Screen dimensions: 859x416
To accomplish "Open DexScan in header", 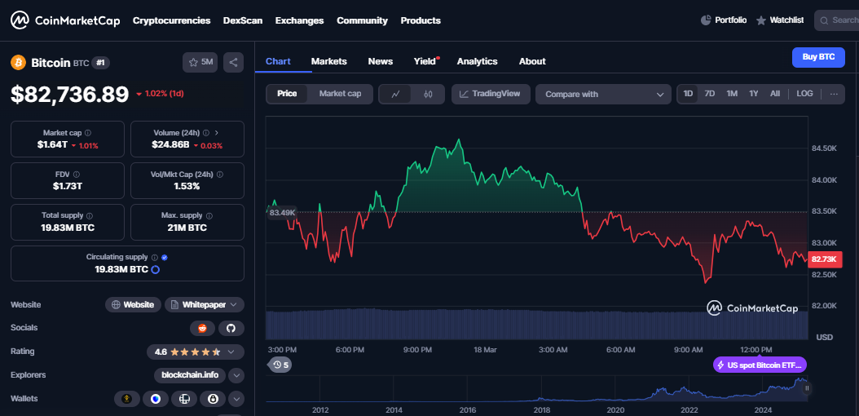I will pos(243,20).
